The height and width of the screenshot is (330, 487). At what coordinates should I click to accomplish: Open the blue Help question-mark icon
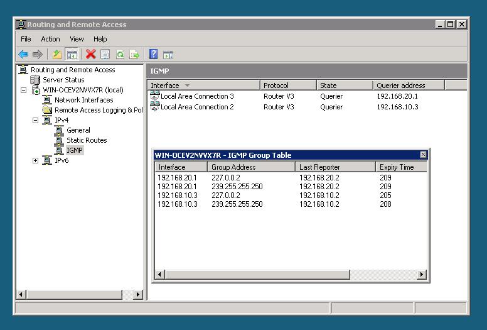point(153,54)
